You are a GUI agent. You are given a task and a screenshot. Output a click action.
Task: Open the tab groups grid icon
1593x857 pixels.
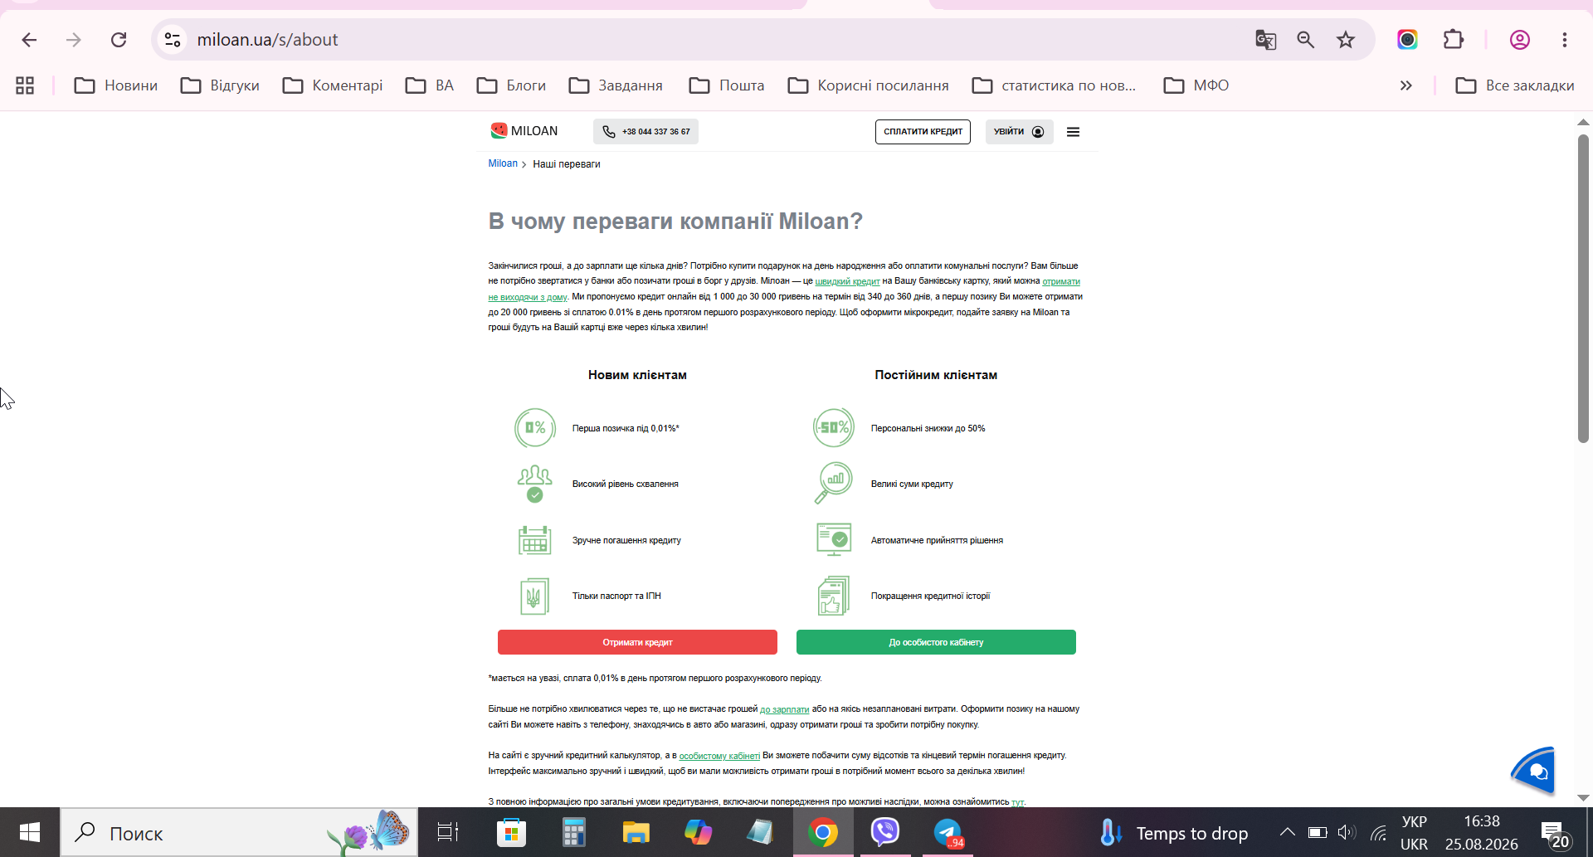[x=25, y=85]
